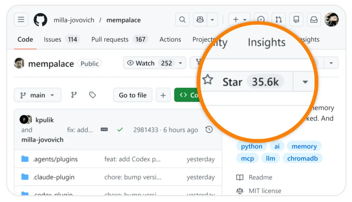The width and height of the screenshot is (352, 202).
Task: Select the python topic tag
Action: click(252, 146)
